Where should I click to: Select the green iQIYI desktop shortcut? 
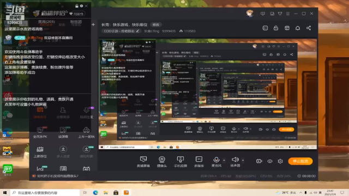pyautogui.click(x=8, y=170)
